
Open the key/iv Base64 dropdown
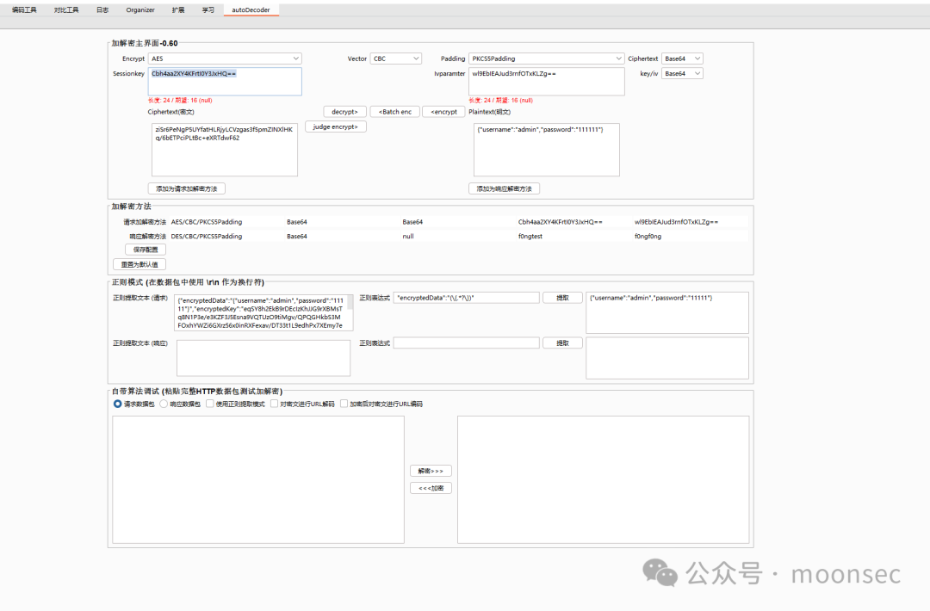[x=682, y=73]
